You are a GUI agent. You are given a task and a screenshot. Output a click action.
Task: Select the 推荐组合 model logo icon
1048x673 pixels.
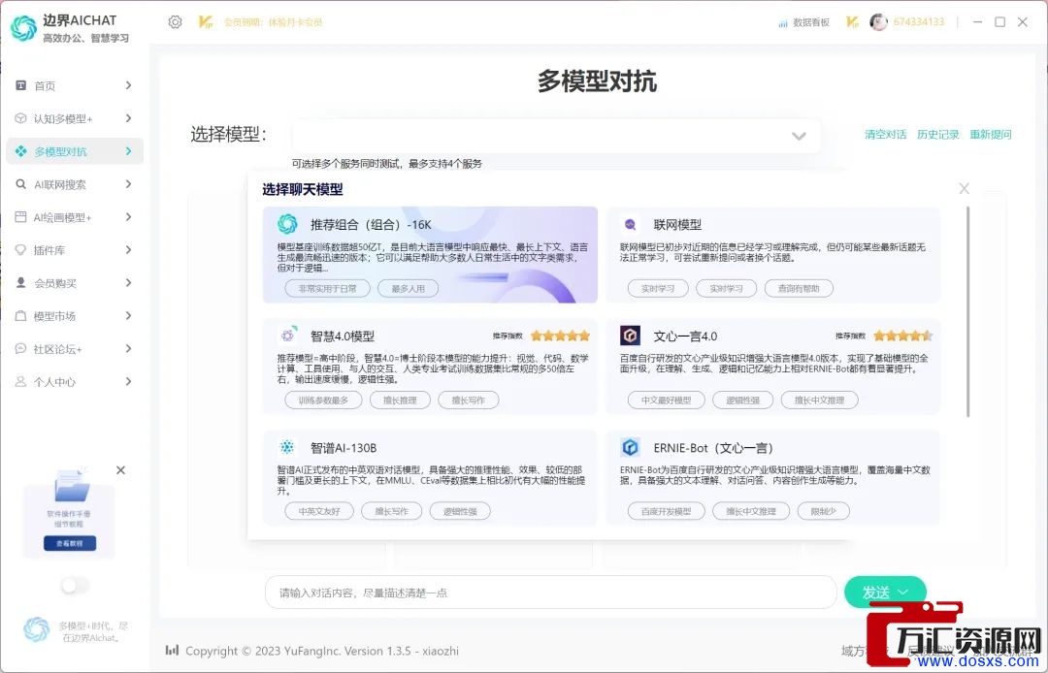(x=287, y=224)
